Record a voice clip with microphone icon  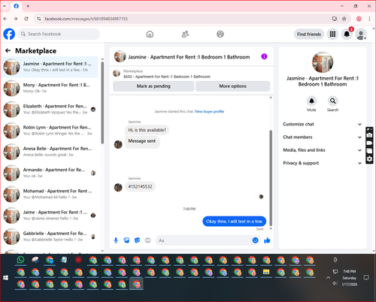tap(116, 240)
